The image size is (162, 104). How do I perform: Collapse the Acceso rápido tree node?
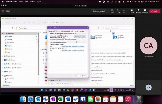point(3,33)
